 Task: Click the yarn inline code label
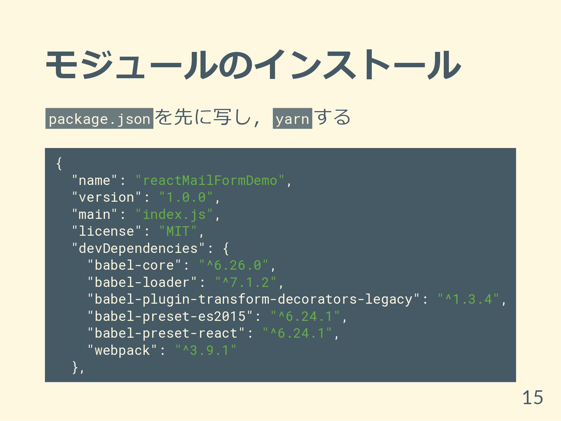(x=293, y=118)
